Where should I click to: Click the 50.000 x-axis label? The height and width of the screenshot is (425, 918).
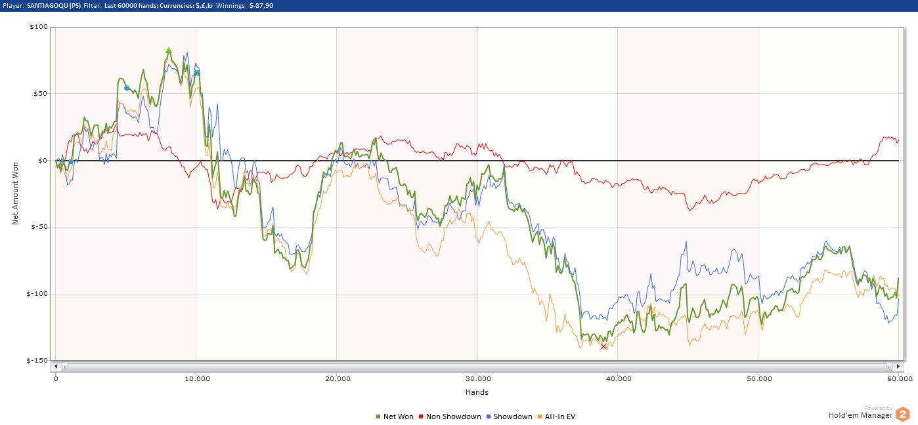pyautogui.click(x=758, y=379)
